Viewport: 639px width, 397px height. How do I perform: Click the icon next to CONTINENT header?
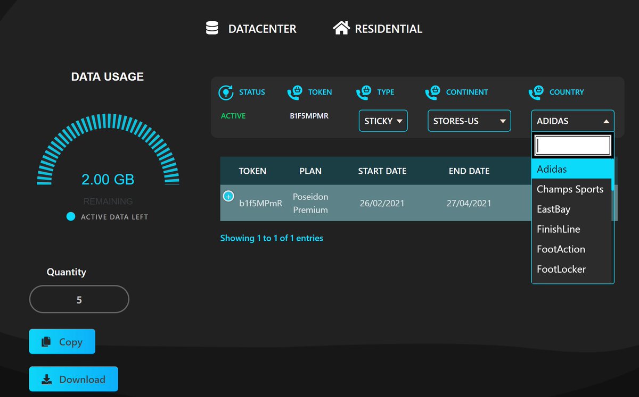click(433, 92)
